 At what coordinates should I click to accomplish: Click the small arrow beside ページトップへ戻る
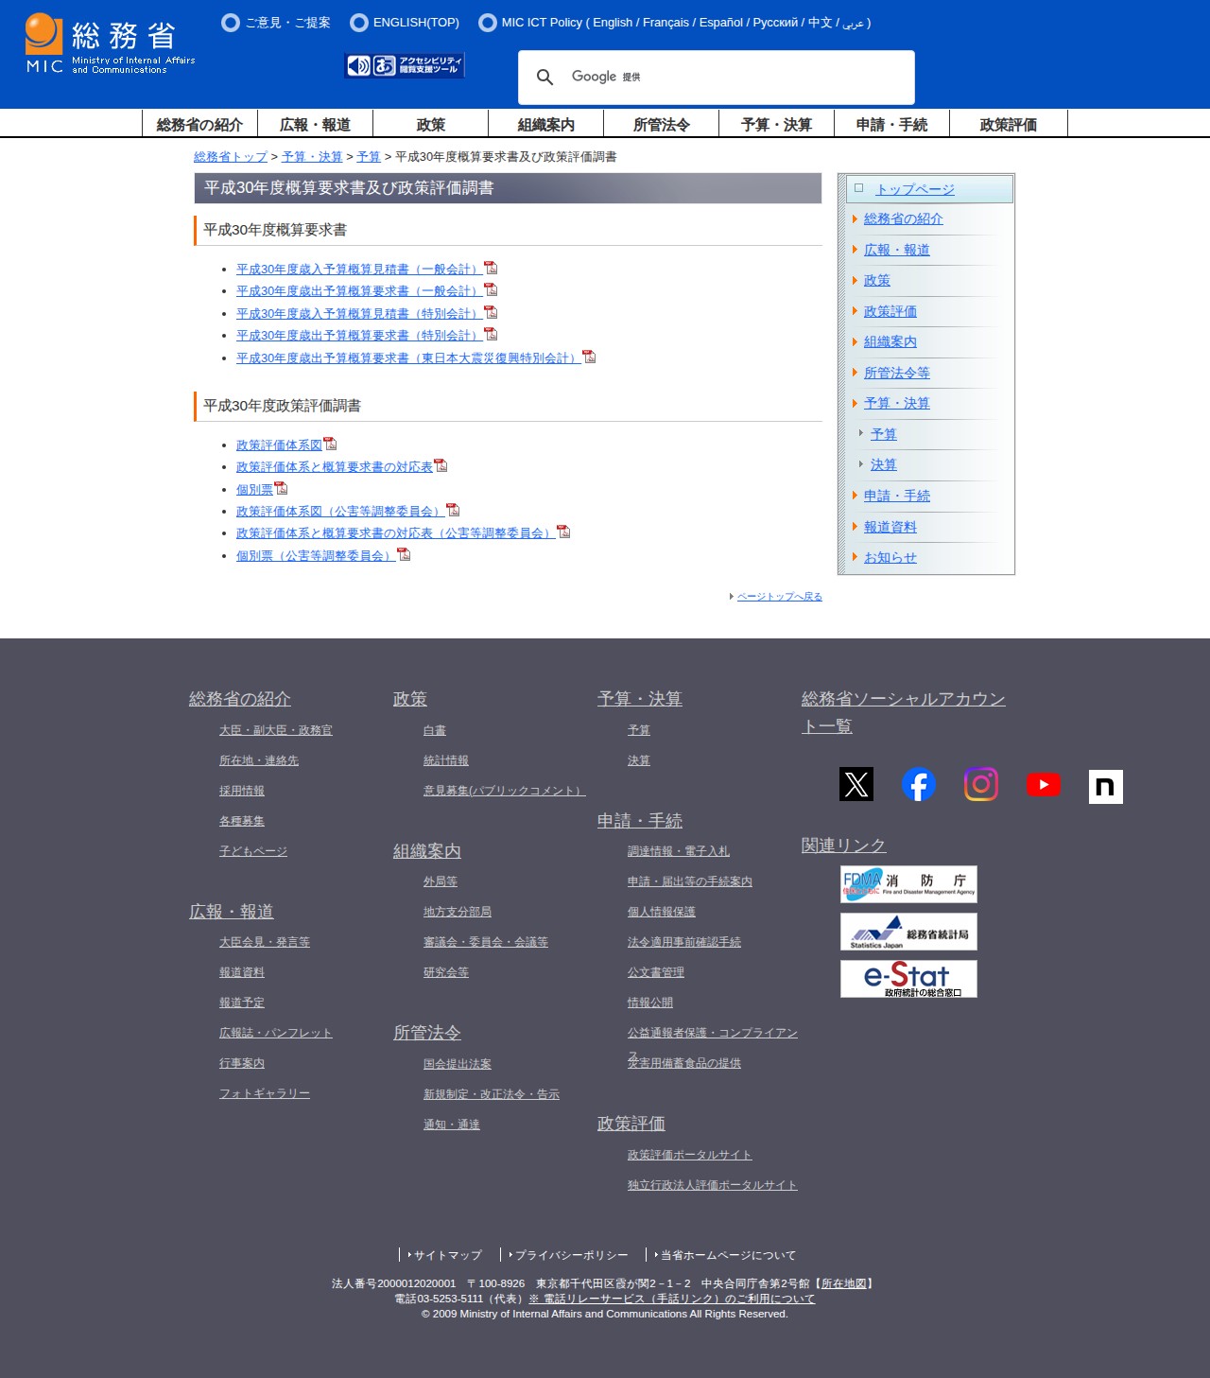click(732, 597)
